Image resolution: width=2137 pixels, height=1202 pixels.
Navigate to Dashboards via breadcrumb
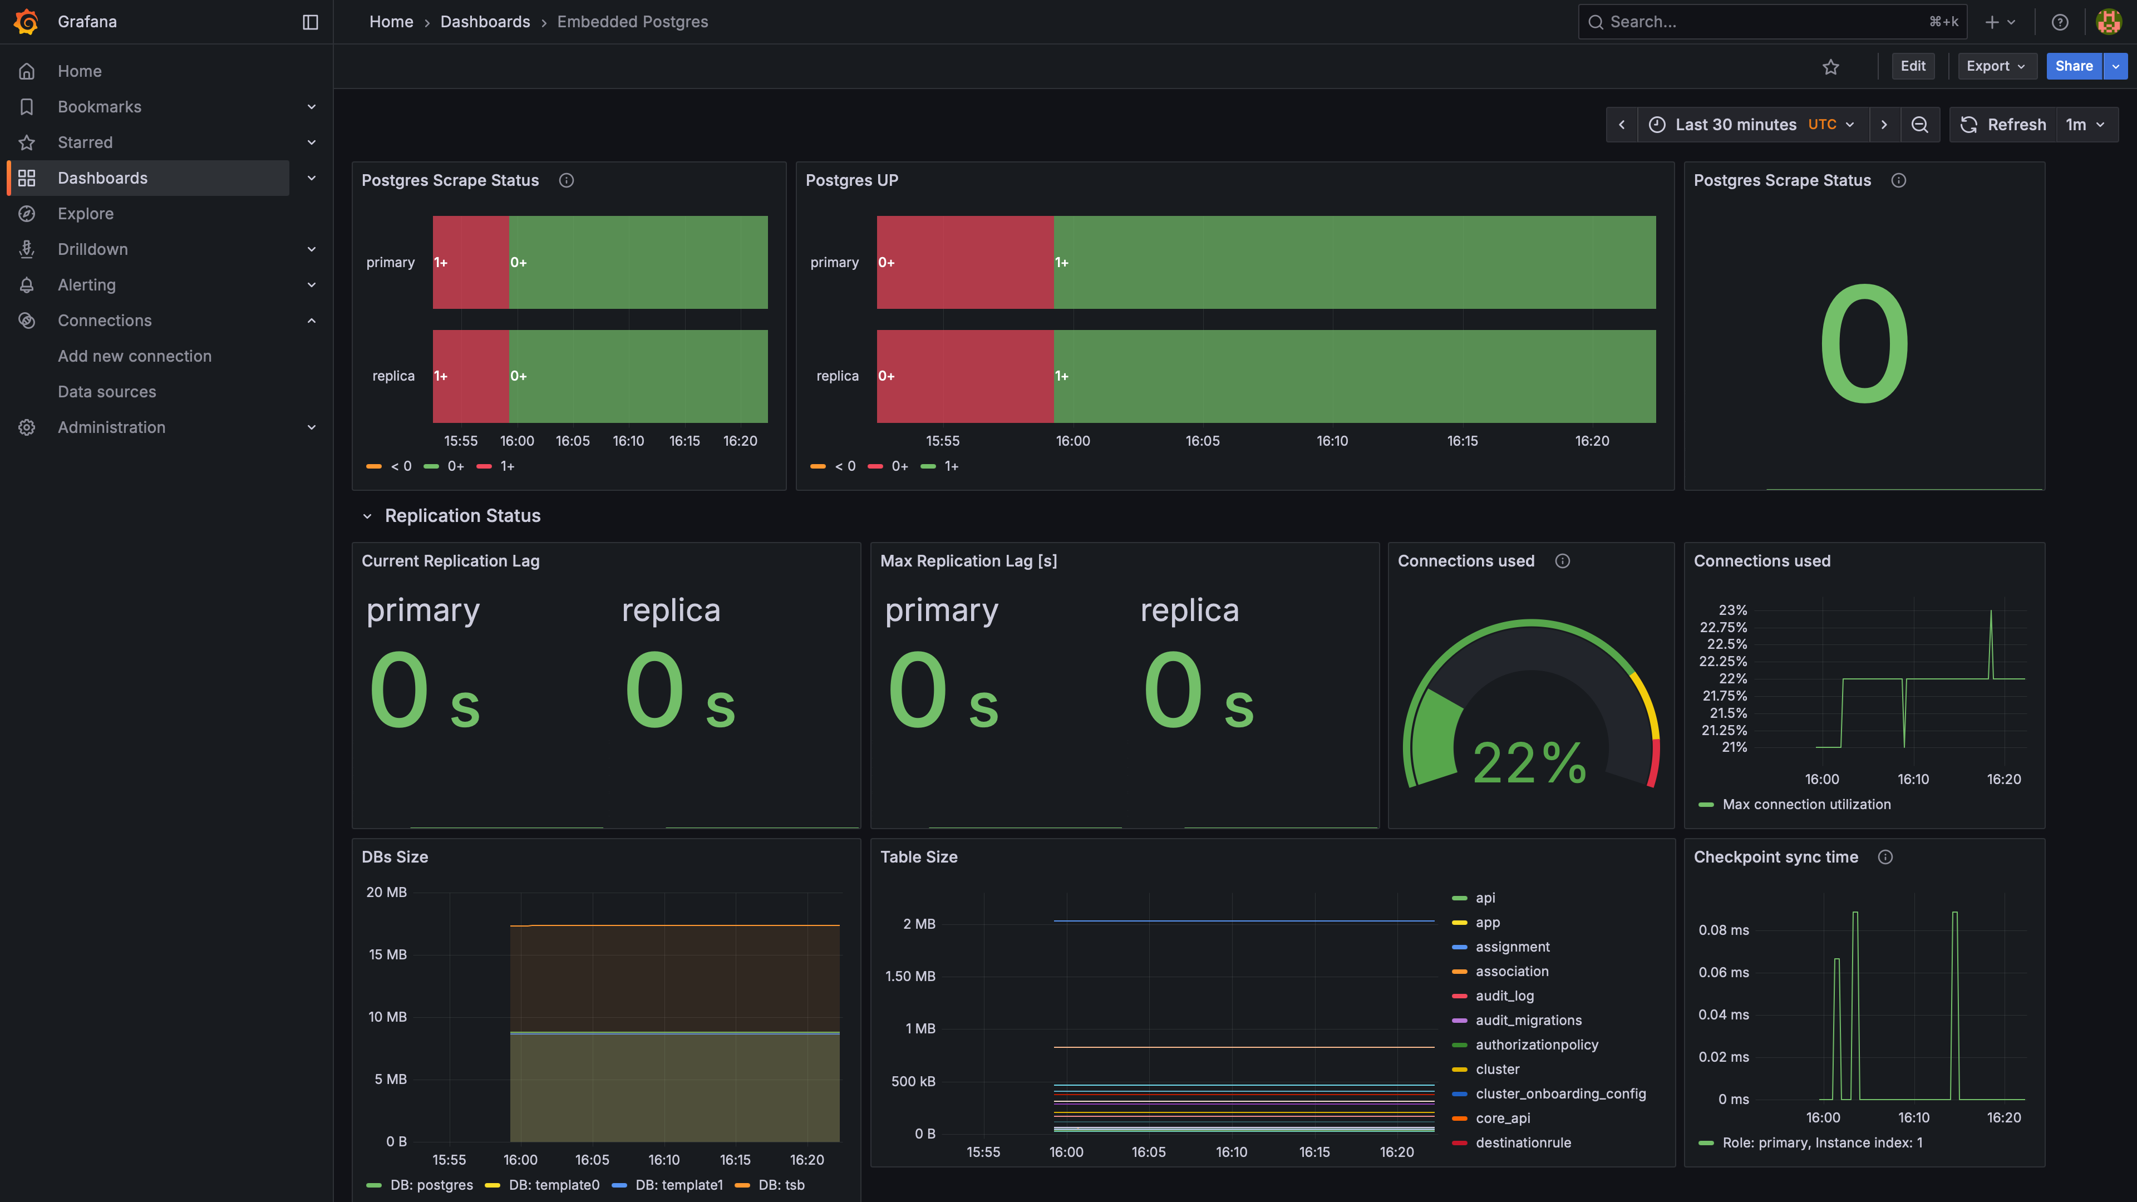click(485, 22)
